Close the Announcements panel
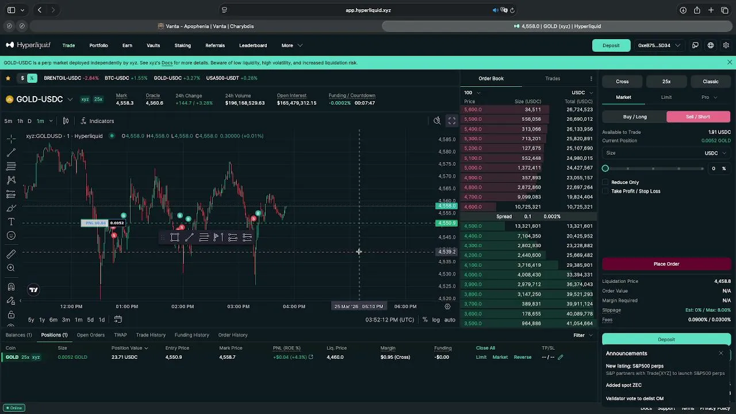 pos(721,353)
